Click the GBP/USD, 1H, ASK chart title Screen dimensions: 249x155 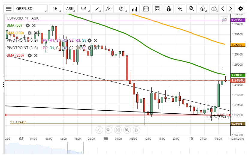click(x=23, y=18)
